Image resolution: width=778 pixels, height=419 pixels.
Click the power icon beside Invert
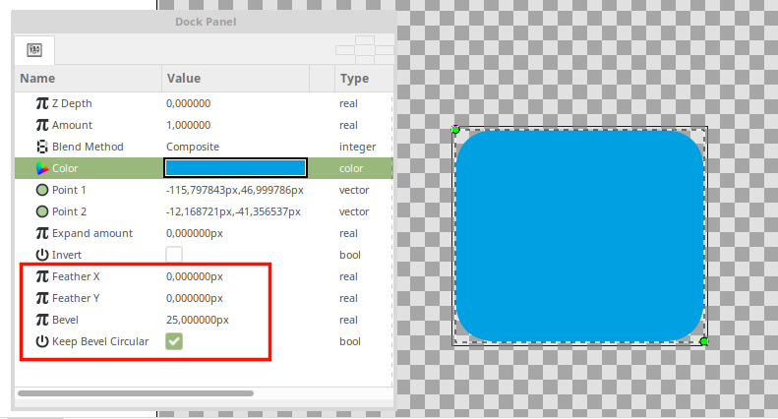[x=42, y=255]
